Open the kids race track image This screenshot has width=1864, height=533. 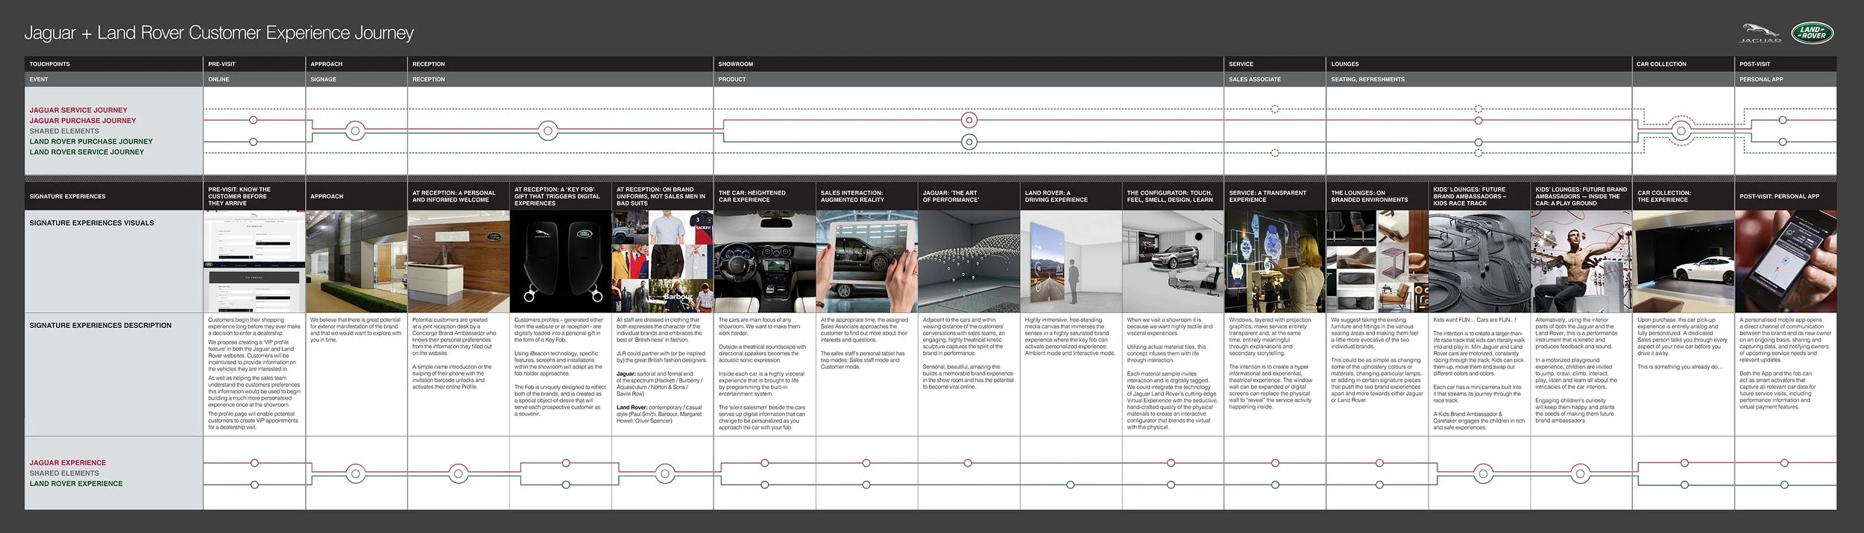[x=1480, y=262]
